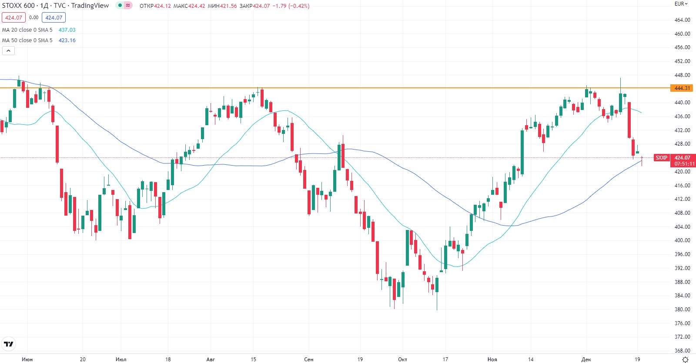Collapse the indicator legend with chevron
Image resolution: width=696 pixels, height=363 pixels.
pos(8,51)
